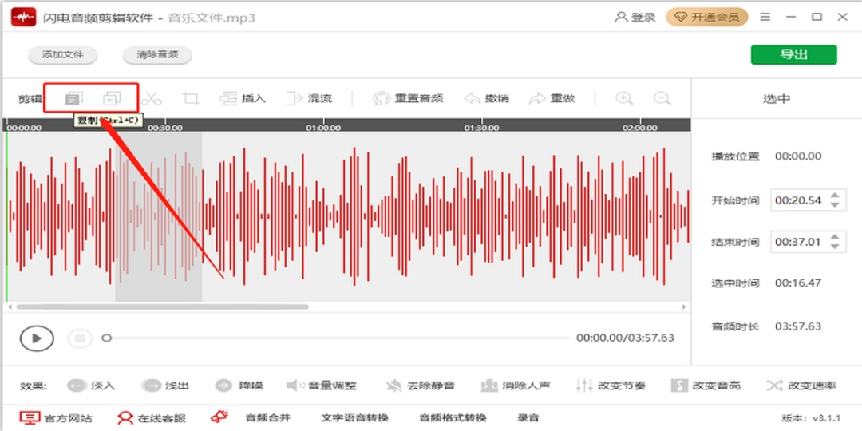Click the 02:00.00 timeline marker
This screenshot has width=862, height=431.
click(x=640, y=128)
